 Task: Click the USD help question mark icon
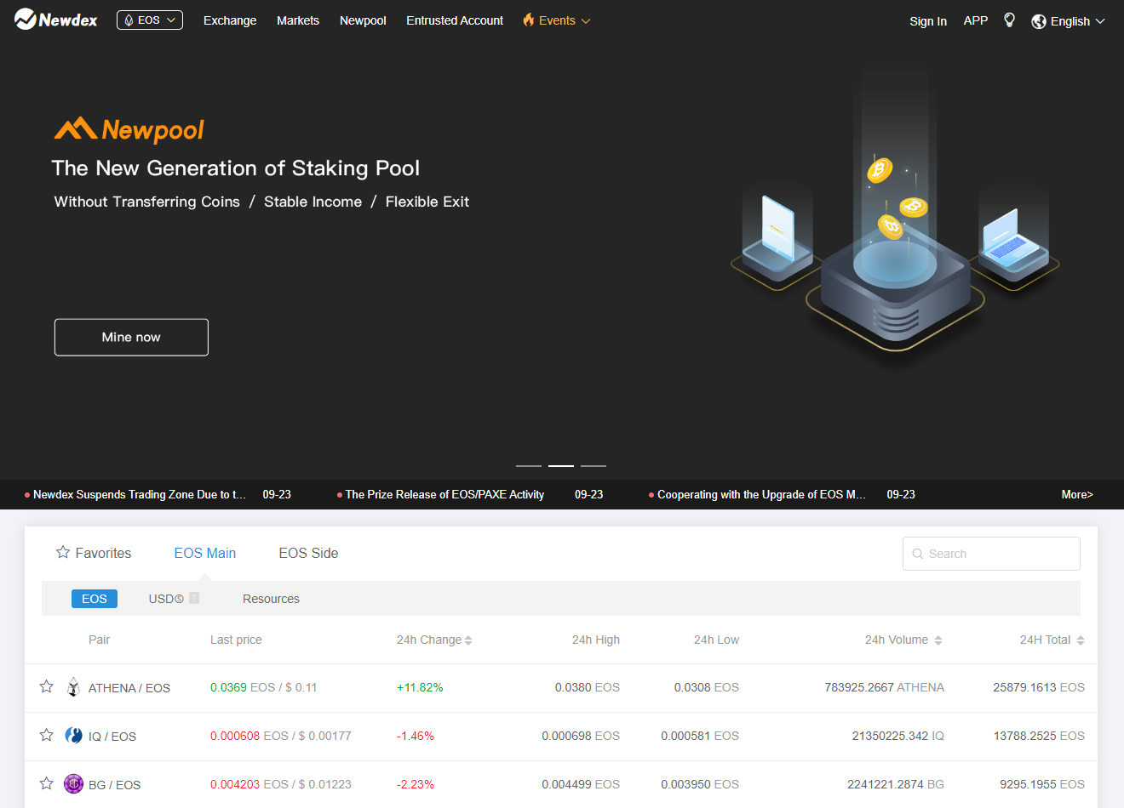pyautogui.click(x=194, y=598)
